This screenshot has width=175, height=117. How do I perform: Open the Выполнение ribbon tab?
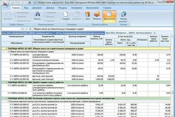click(x=92, y=8)
